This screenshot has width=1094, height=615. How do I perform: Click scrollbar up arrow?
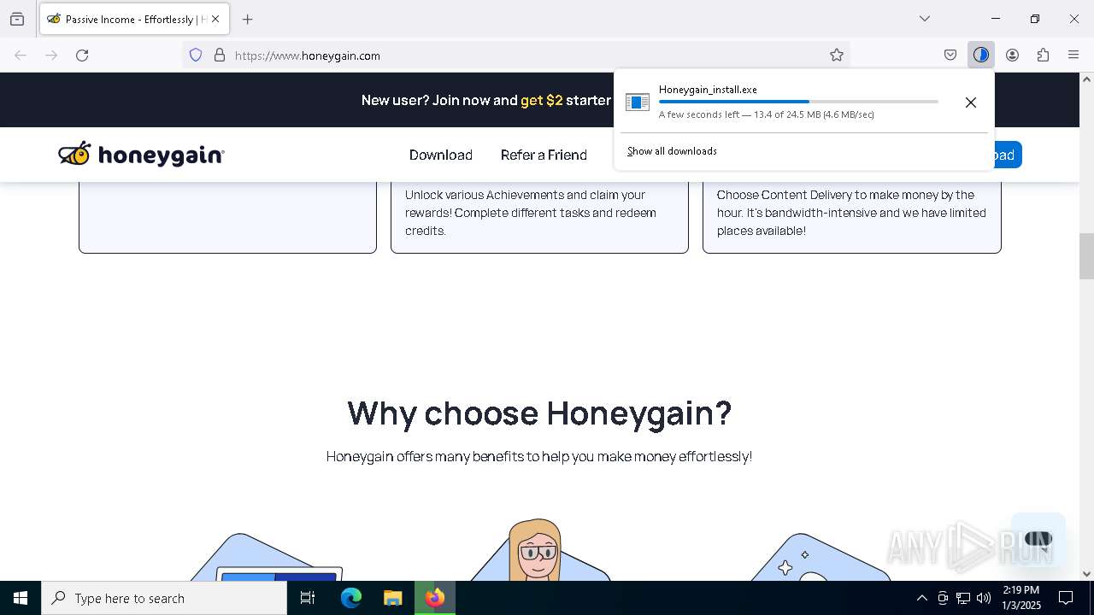(1086, 79)
